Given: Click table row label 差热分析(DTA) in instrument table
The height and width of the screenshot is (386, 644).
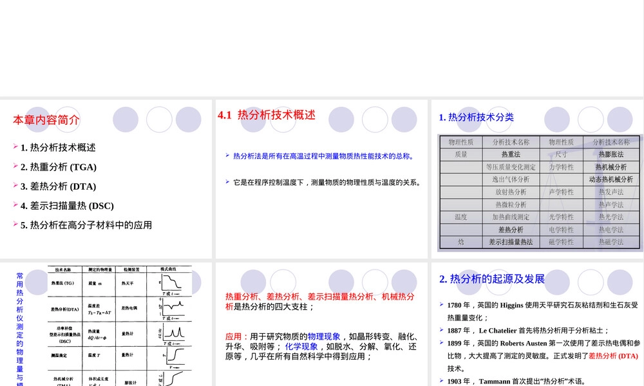Looking at the screenshot, I should pos(65,309).
